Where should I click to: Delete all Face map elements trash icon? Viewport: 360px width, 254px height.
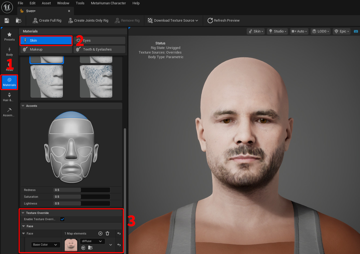[x=107, y=233]
